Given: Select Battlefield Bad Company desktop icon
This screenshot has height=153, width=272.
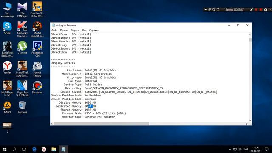Looking at the screenshot, I should coord(7,49).
